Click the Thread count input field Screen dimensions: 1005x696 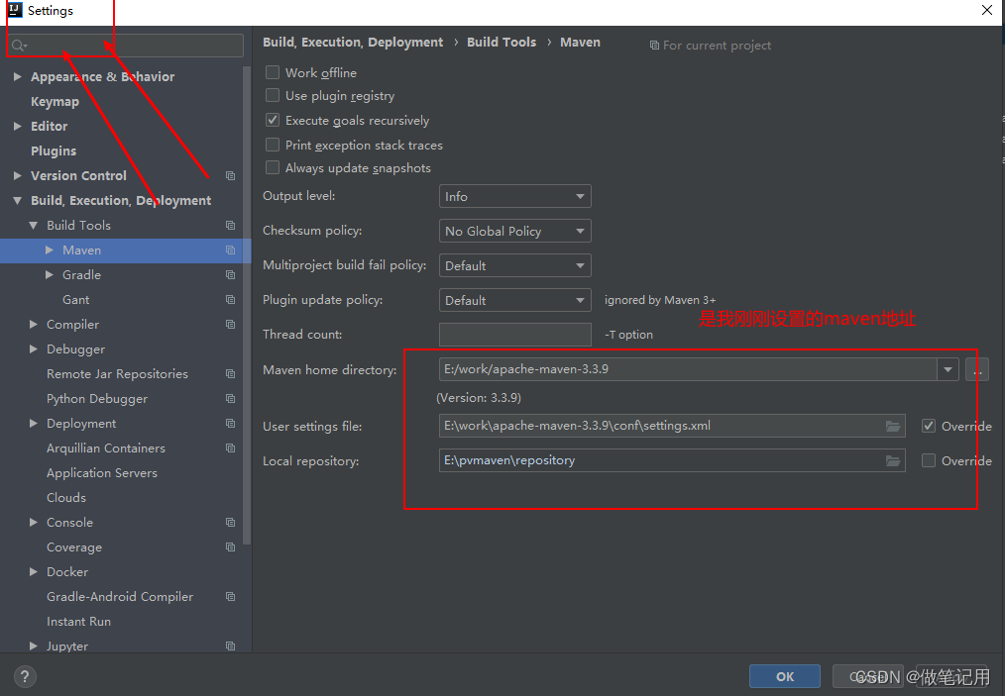pos(514,335)
